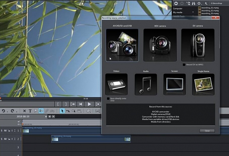This screenshot has width=229, height=156.
Task: Select the curve mouse mode icon
Action: 68,111
